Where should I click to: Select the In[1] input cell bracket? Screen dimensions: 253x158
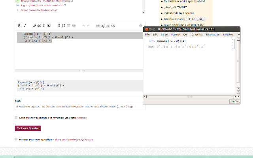click(233, 41)
